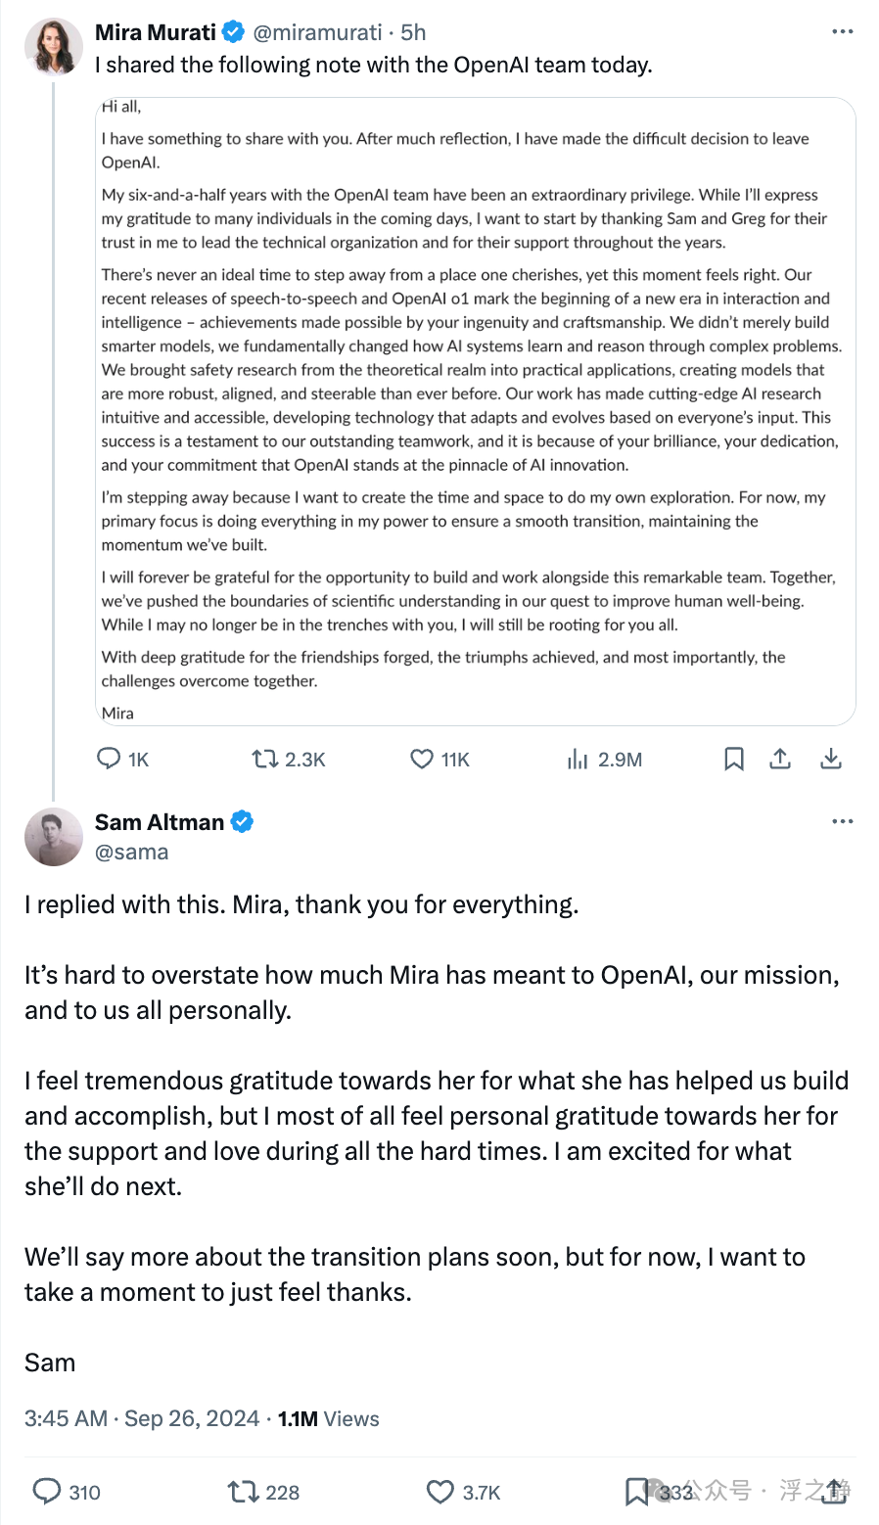This screenshot has height=1525, width=879.
Task: Retweet Mira Murati's post
Action: point(265,759)
